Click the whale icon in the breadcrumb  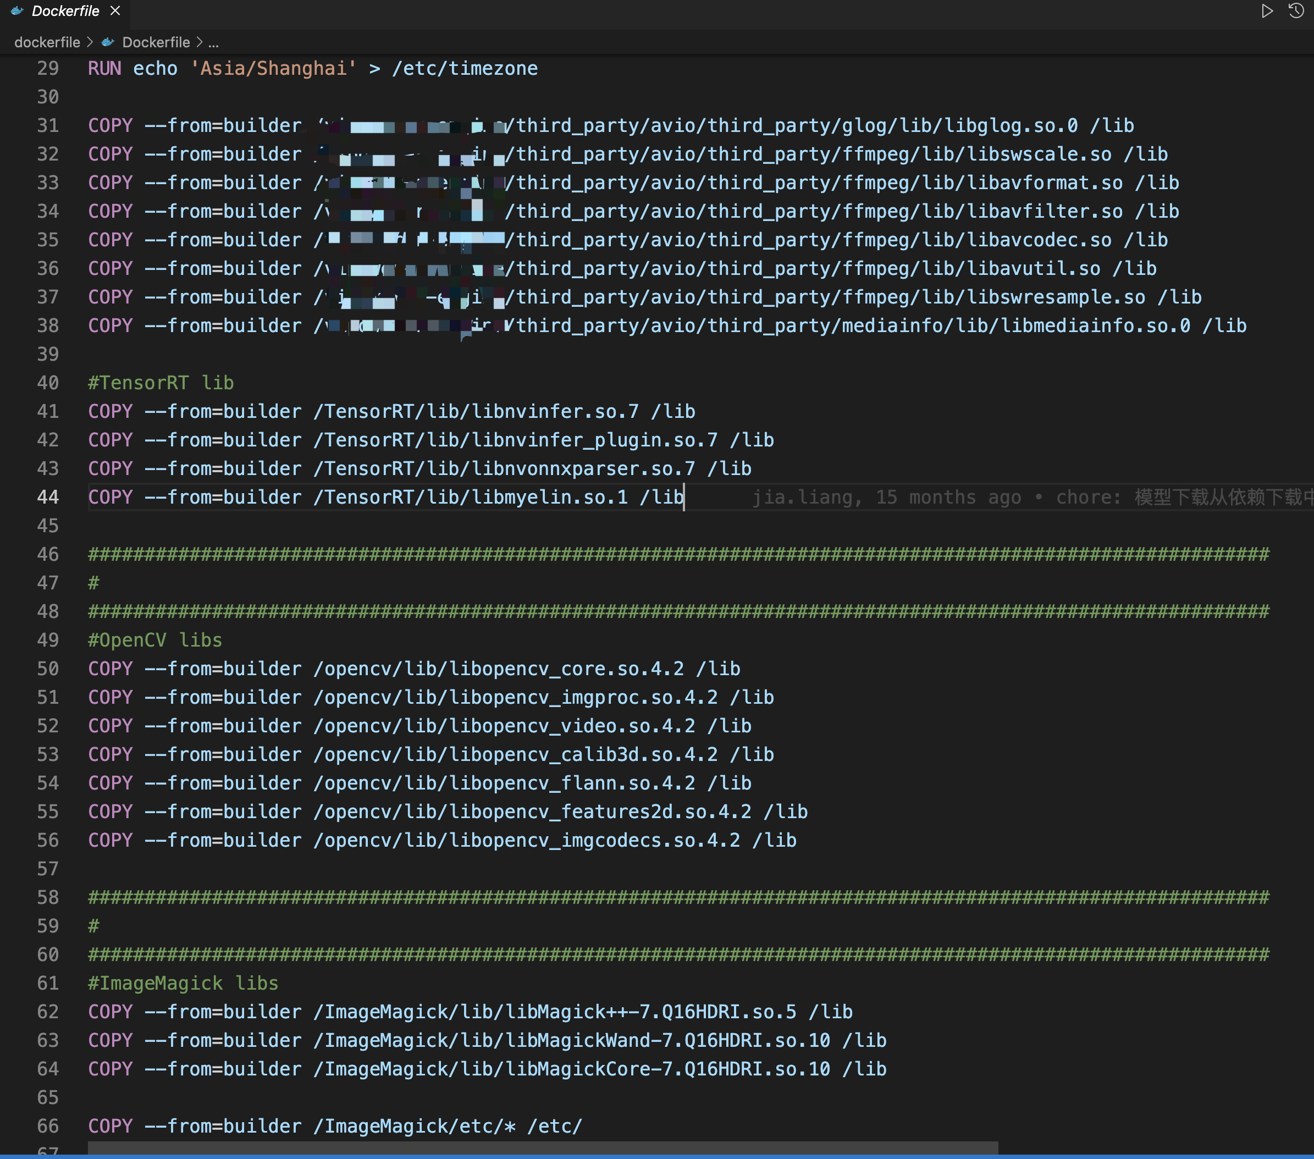(x=108, y=42)
